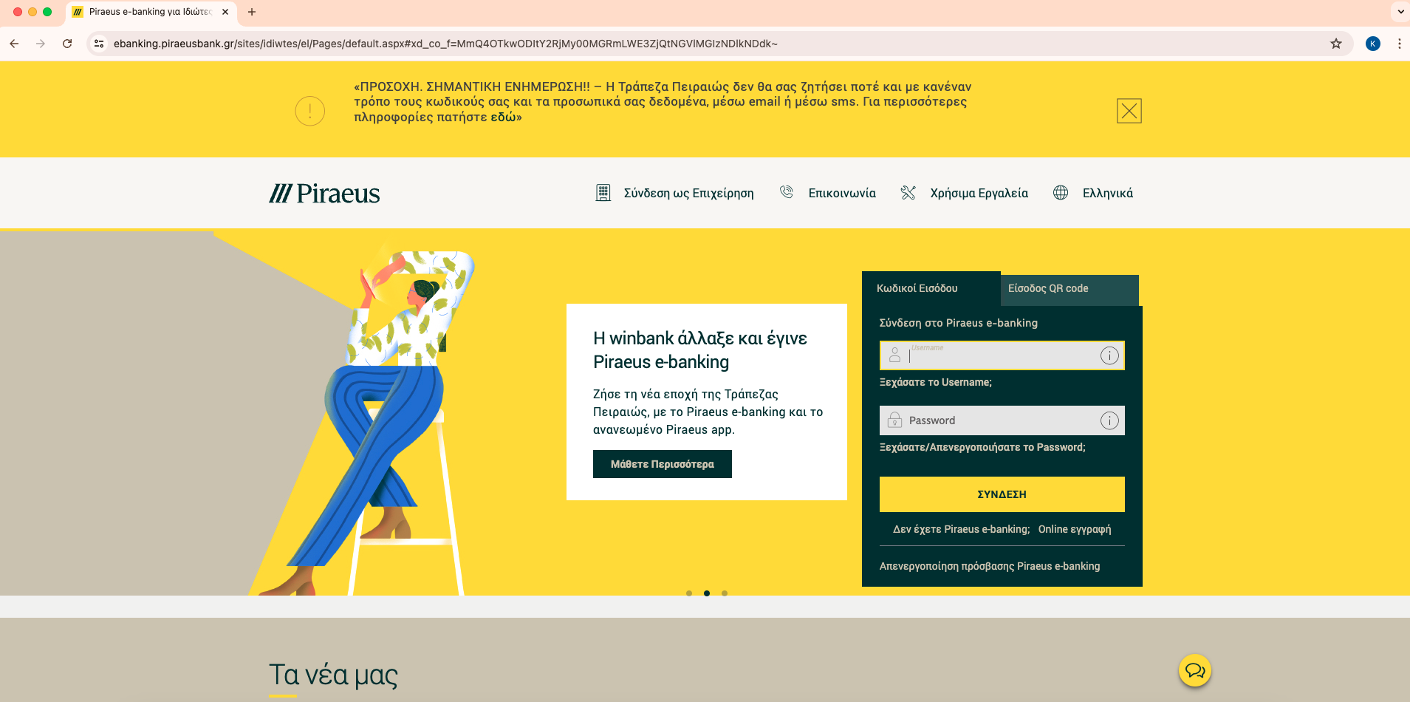Open Απενεργοποίηση πρόσβασης Piraeus e-banking link
This screenshot has width=1410, height=702.
click(990, 566)
